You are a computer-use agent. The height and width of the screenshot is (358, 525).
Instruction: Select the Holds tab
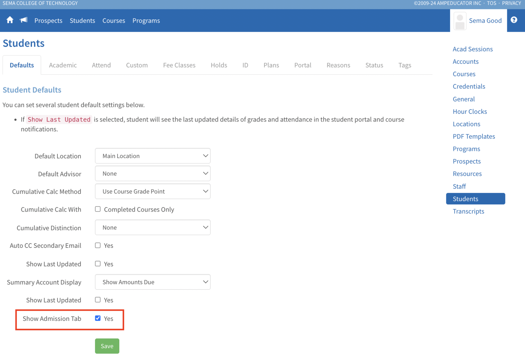[219, 65]
